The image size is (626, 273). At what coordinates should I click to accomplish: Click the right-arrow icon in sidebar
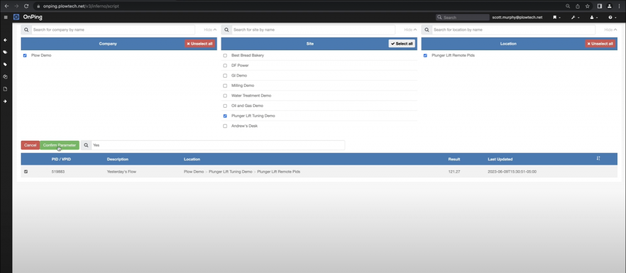5,101
